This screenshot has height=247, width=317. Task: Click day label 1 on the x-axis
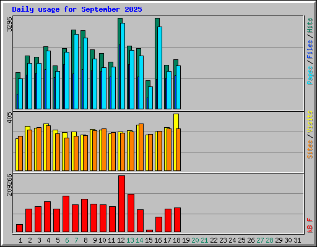(x=20, y=240)
